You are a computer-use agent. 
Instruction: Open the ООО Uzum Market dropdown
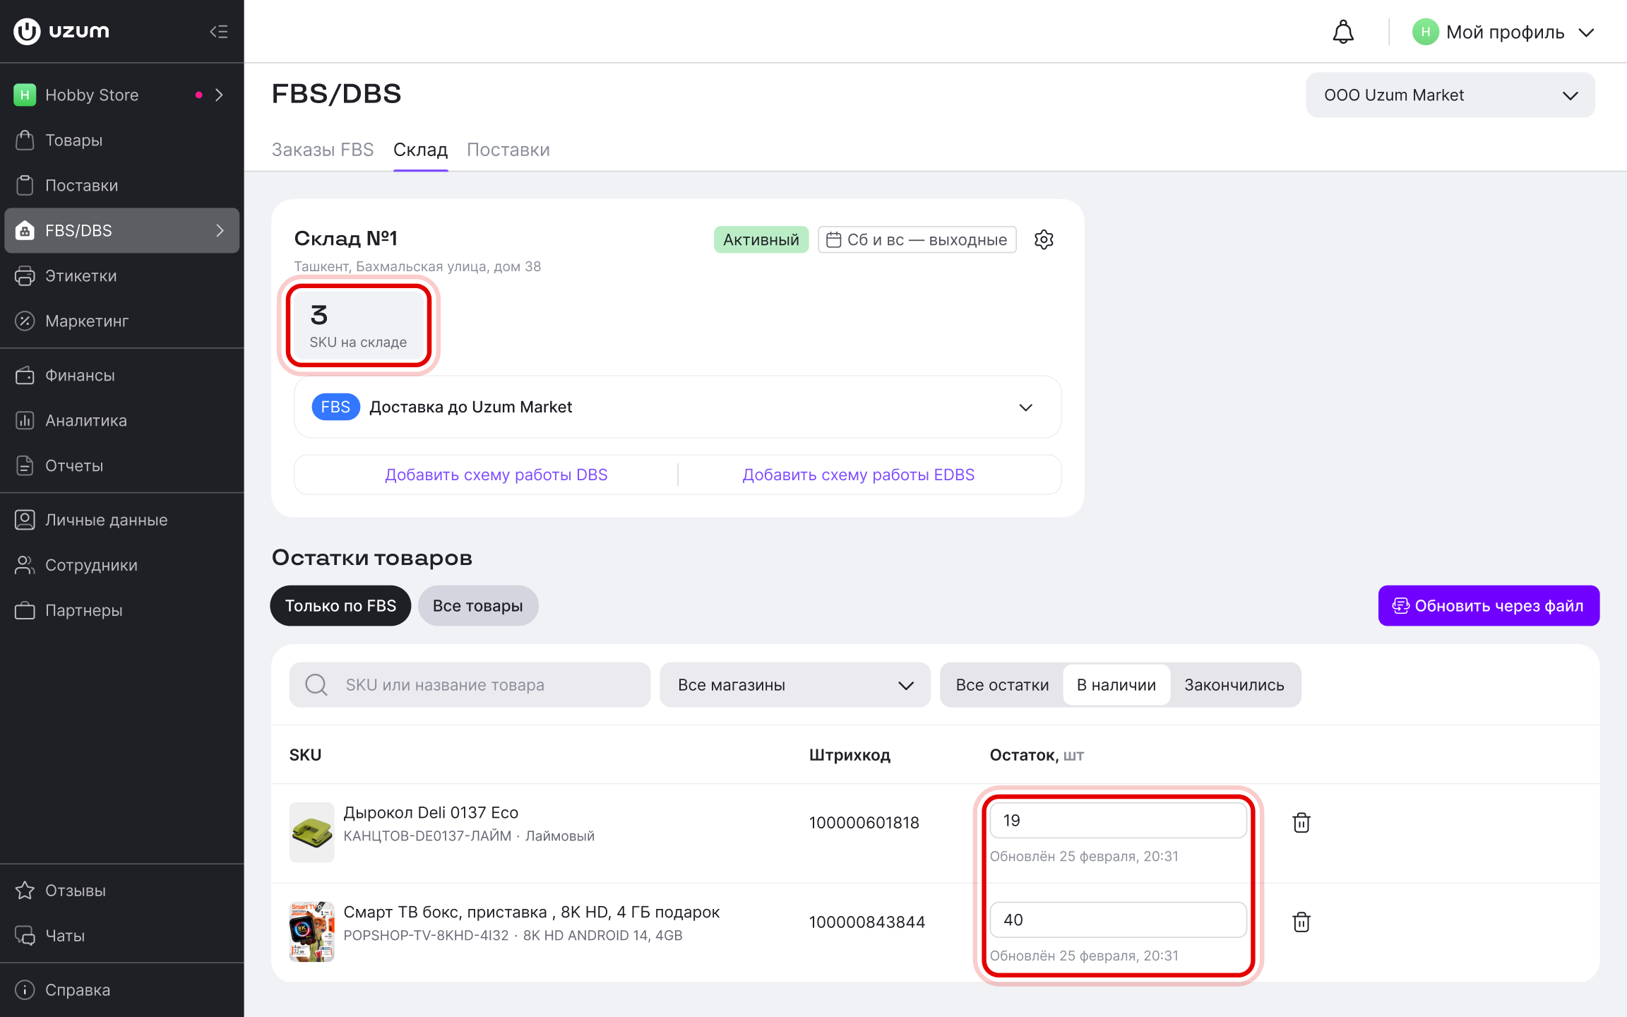1450,95
